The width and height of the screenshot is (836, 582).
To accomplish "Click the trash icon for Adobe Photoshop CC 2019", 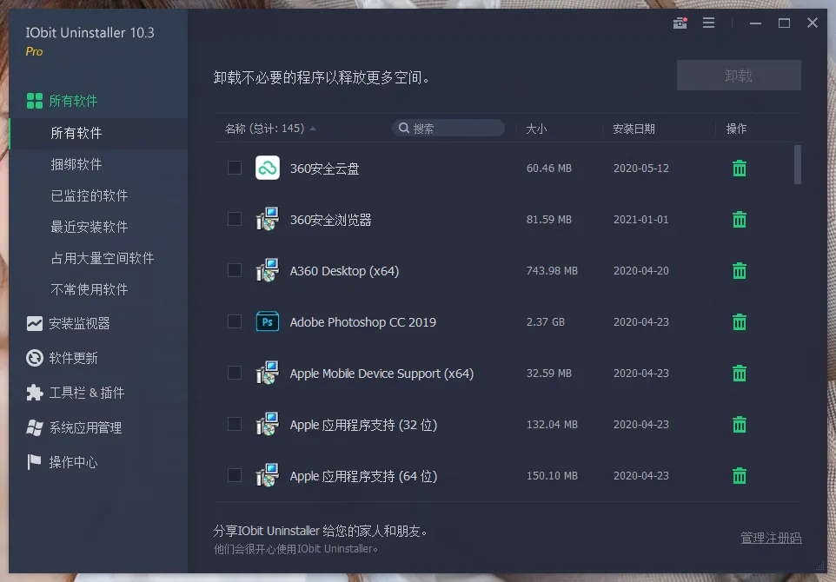I will 739,321.
